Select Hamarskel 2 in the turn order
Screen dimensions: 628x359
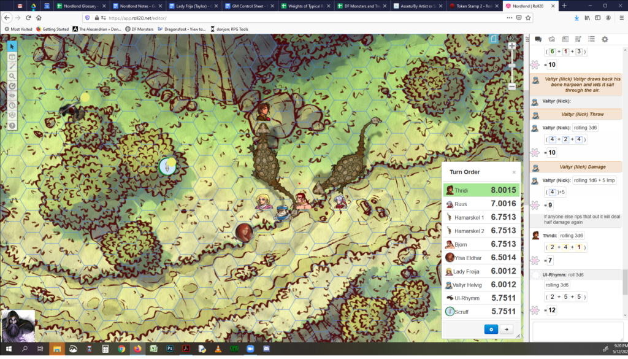(x=481, y=231)
